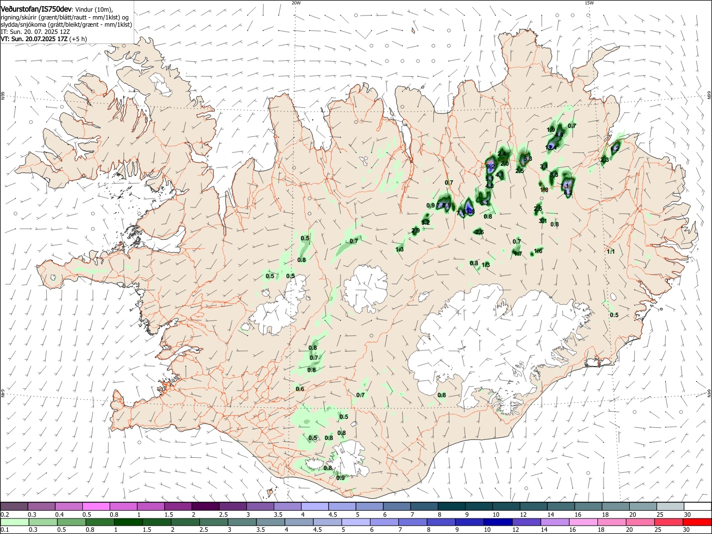Click the darkest green 1–1.5 rain swatch
The height and width of the screenshot is (534, 712).
(x=129, y=522)
